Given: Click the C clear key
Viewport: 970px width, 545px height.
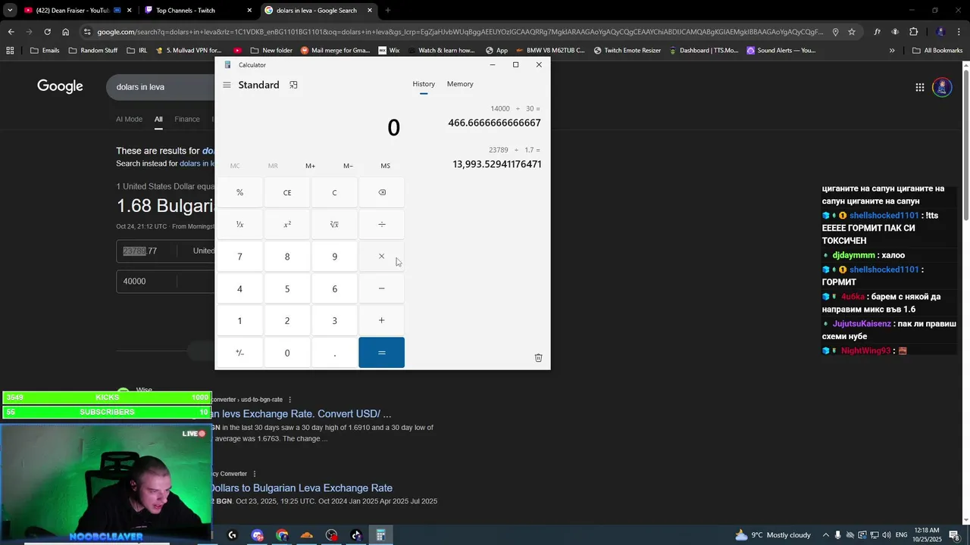Looking at the screenshot, I should click(x=334, y=192).
